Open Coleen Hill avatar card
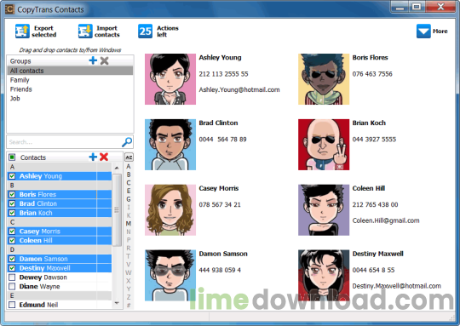Viewport: 460px width, 326px height. click(324, 209)
